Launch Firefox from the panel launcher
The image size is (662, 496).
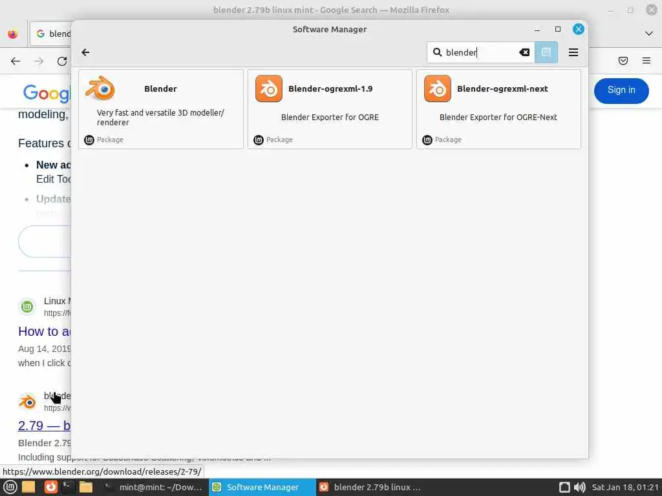tap(50, 487)
